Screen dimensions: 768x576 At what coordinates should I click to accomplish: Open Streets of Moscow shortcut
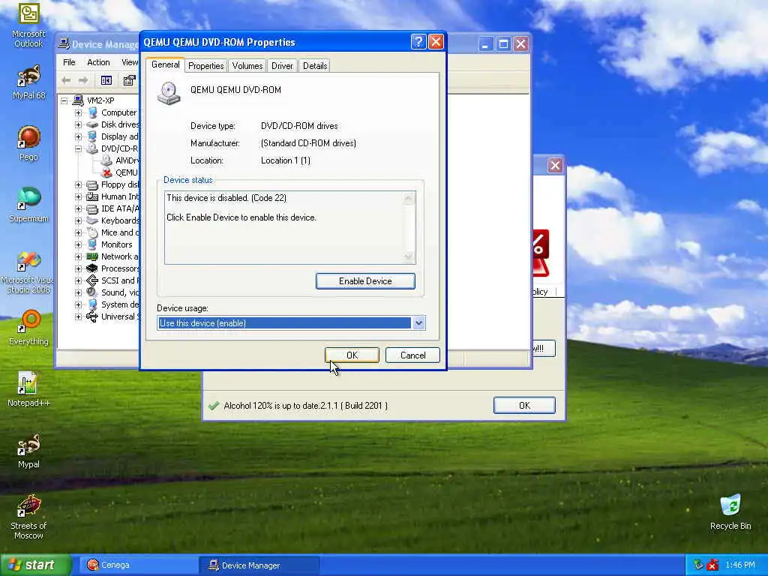click(28, 517)
